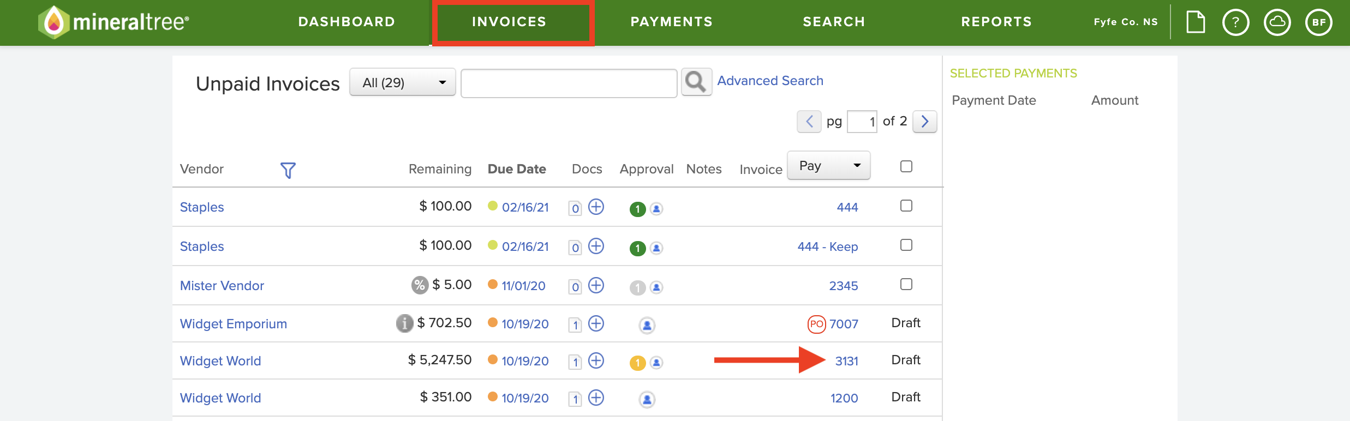Open the Vendor filter funnel icon
The width and height of the screenshot is (1350, 421).
point(288,170)
